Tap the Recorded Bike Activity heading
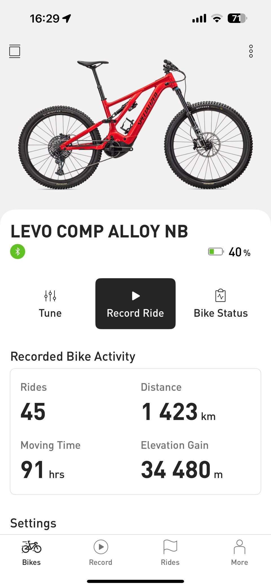The height and width of the screenshot is (588, 271). pyautogui.click(x=73, y=356)
